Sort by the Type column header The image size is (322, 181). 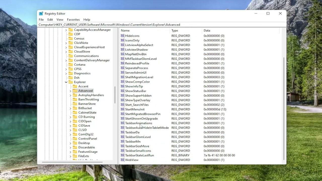click(186, 30)
